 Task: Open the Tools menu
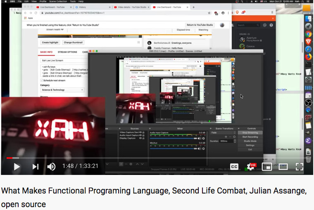point(73,1)
